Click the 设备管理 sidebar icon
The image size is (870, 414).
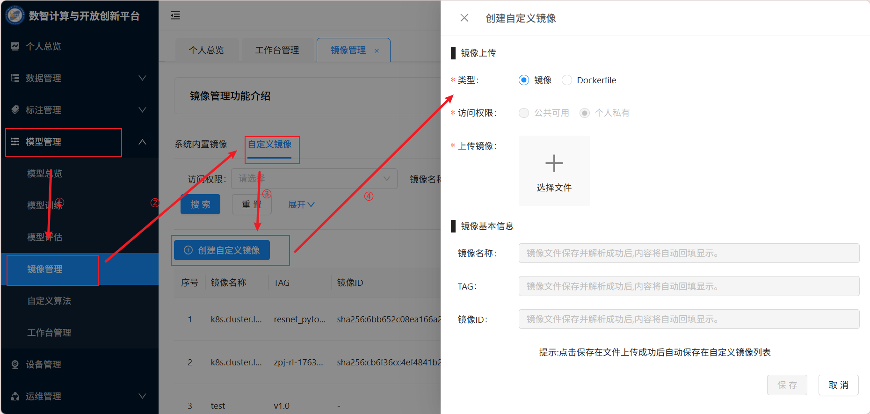pos(15,364)
